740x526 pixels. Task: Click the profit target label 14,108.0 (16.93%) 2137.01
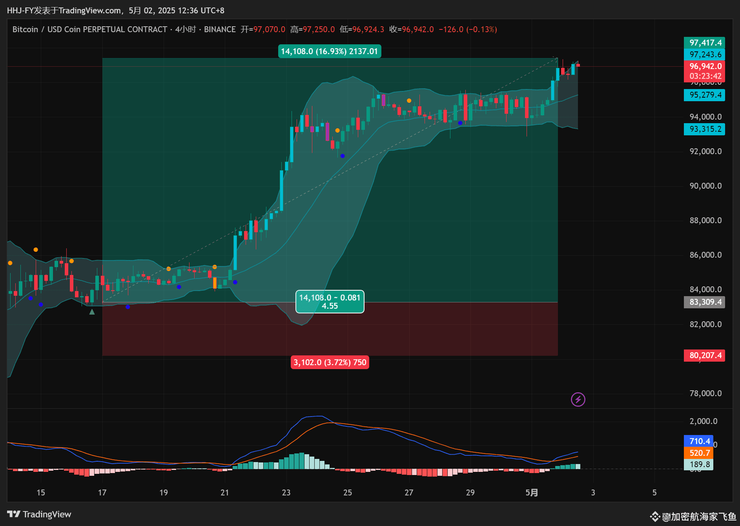coord(330,51)
